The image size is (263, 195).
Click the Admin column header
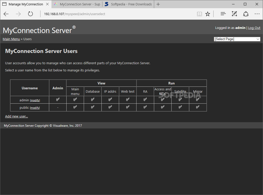pyautogui.click(x=58, y=88)
